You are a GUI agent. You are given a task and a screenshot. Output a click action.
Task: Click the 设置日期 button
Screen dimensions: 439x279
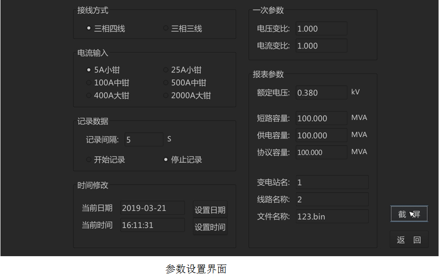(210, 210)
